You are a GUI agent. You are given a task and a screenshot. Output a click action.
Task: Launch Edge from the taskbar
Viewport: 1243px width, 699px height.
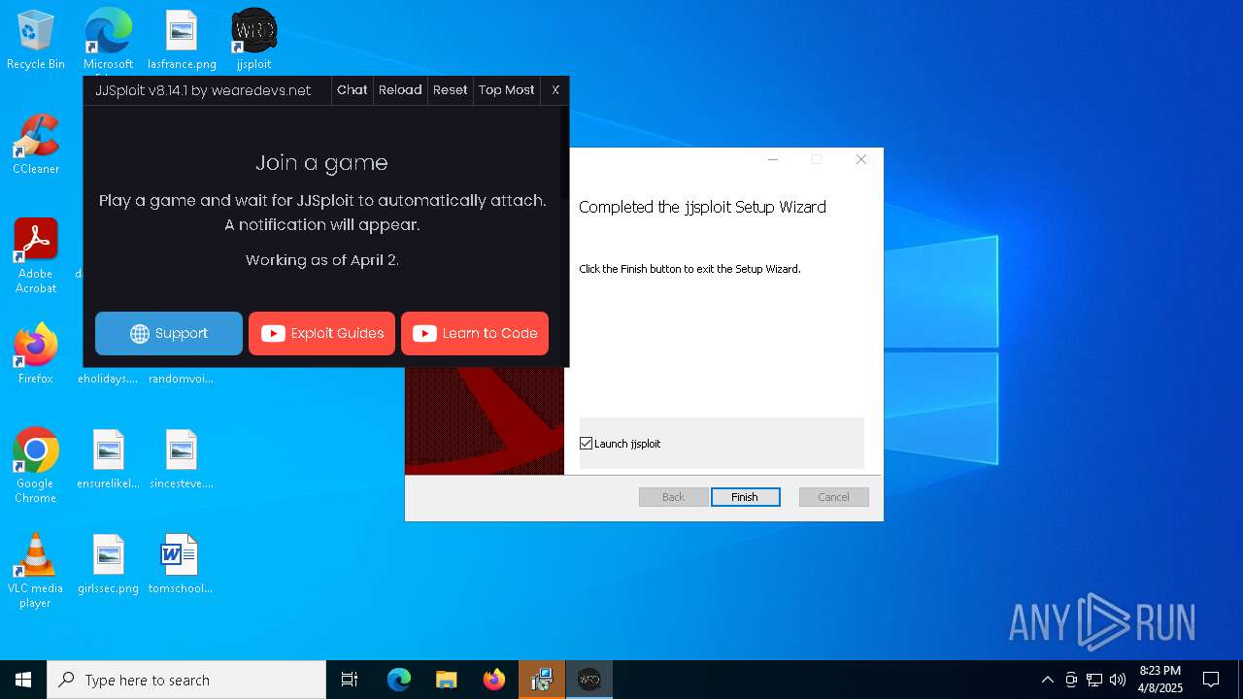[399, 680]
